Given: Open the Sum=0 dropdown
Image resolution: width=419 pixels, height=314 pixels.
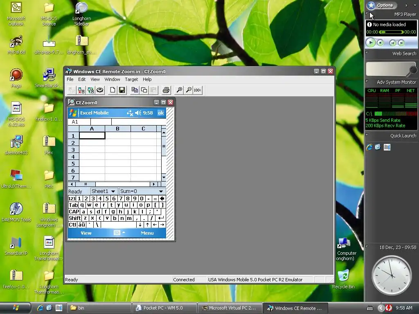Looking at the screenshot, I should click(x=142, y=191).
